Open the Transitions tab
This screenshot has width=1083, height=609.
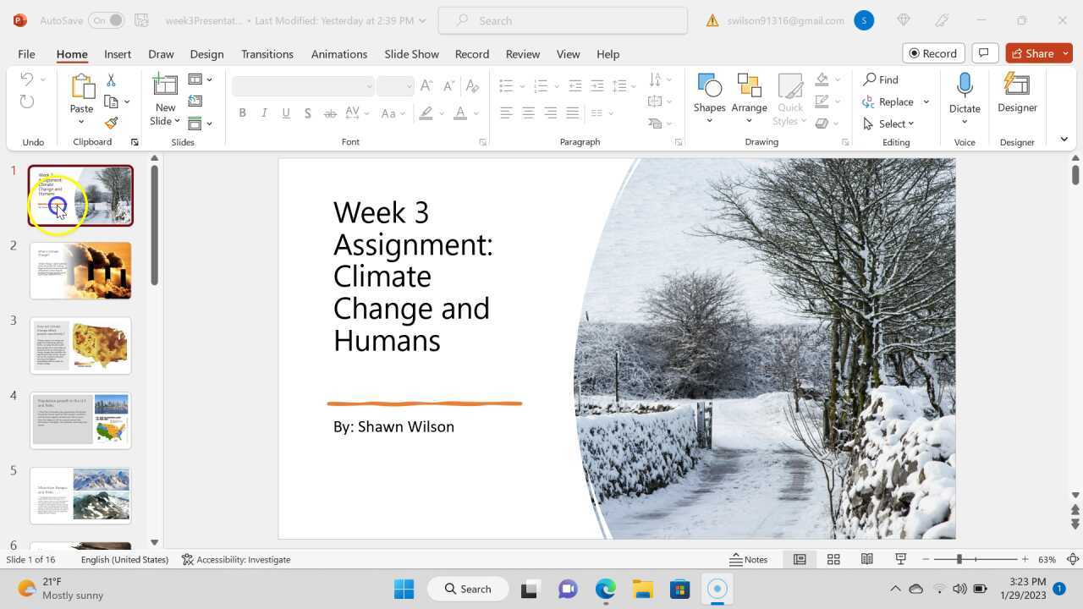(x=267, y=53)
